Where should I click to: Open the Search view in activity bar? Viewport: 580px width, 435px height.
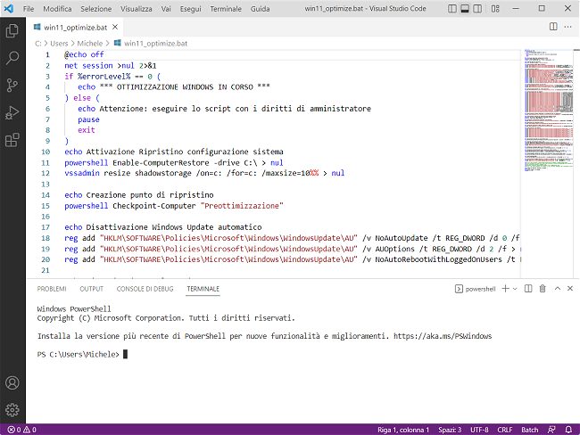click(x=12, y=58)
